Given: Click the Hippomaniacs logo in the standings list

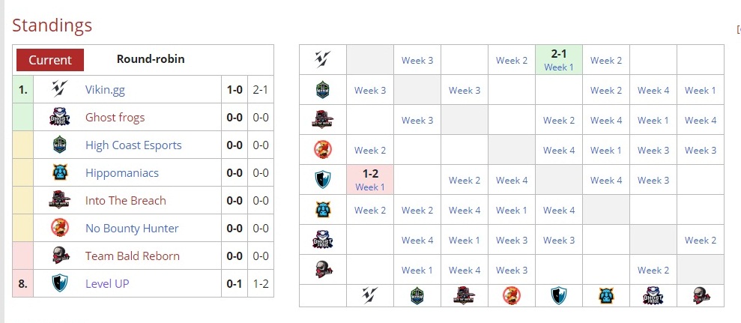Looking at the screenshot, I should click(60, 173).
